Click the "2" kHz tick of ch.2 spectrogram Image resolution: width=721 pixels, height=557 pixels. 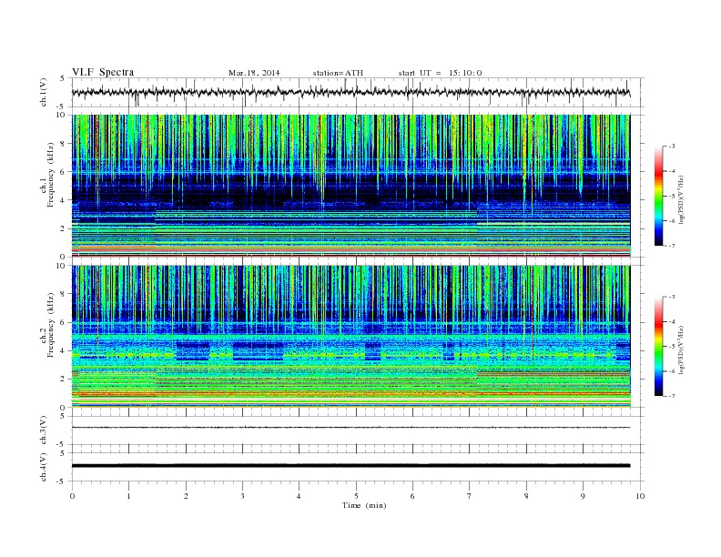point(64,380)
